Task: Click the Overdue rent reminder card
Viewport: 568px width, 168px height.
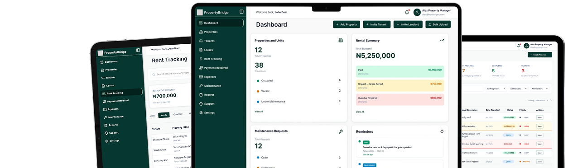Action: [x=400, y=147]
